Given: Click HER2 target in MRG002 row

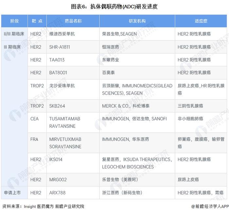Looking at the screenshot, I should pos(36,180).
